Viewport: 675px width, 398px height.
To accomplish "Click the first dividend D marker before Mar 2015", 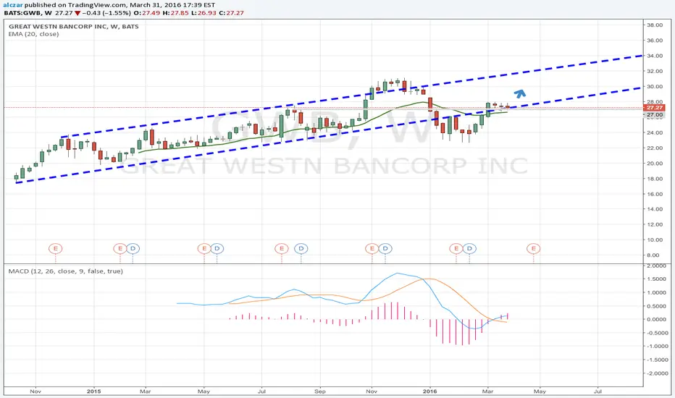I will tap(133, 248).
